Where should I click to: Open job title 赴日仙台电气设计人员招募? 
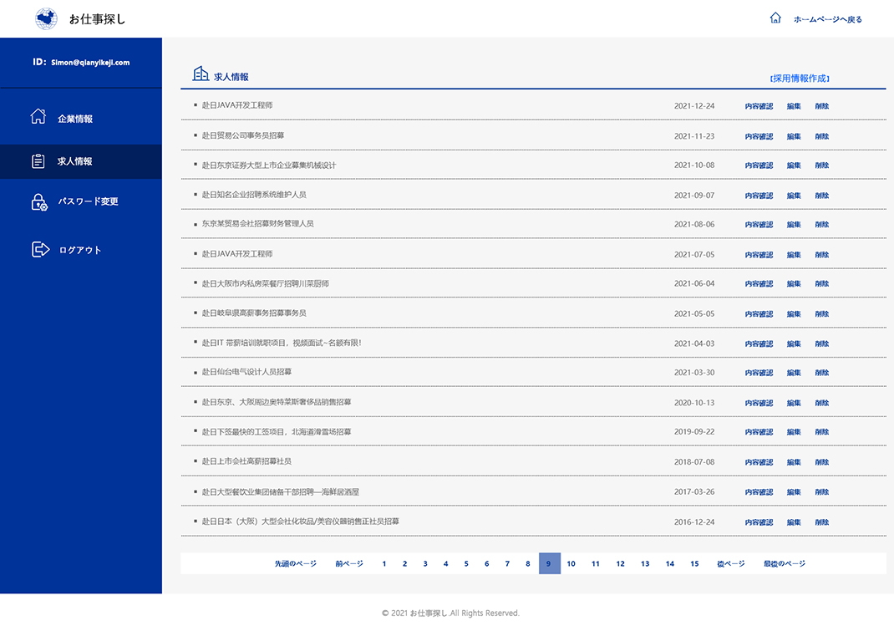tap(246, 372)
